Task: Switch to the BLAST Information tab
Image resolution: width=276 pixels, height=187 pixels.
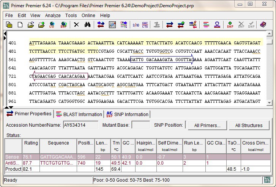Action: (79, 114)
